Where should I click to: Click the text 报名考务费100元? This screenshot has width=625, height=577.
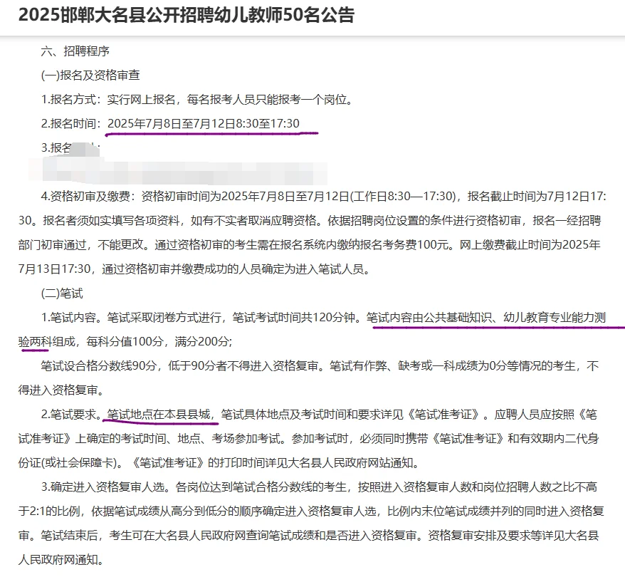[x=405, y=245]
